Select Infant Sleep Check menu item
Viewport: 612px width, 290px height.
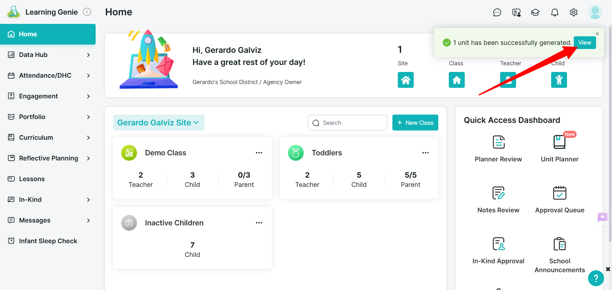tap(48, 241)
